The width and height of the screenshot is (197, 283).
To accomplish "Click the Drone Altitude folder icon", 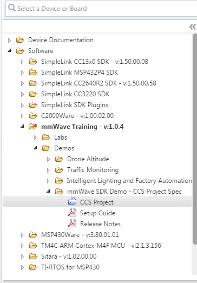I will click(59, 159).
